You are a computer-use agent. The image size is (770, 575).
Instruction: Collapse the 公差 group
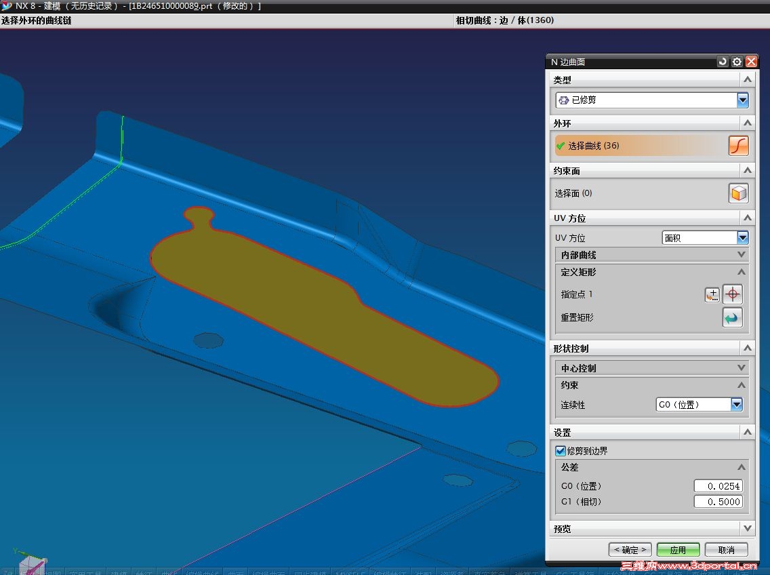[742, 467]
